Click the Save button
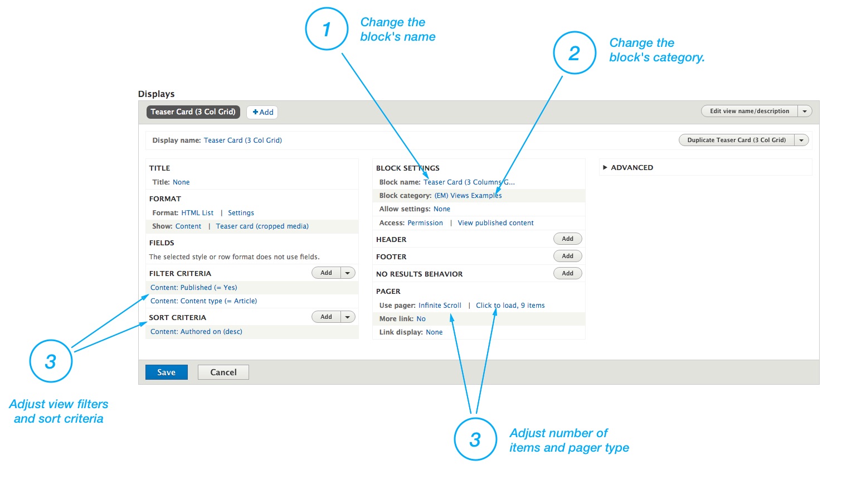This screenshot has height=484, width=842. [166, 372]
